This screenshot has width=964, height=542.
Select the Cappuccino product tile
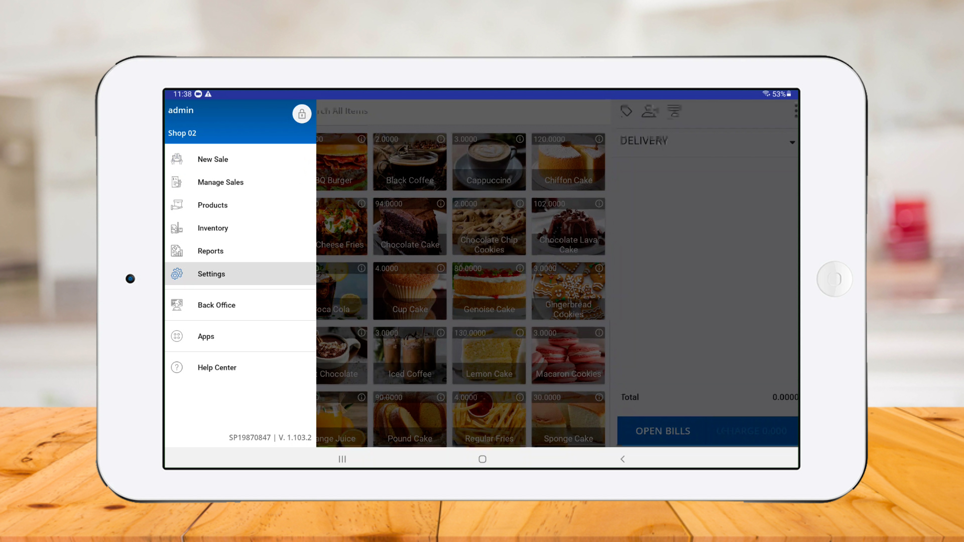489,162
